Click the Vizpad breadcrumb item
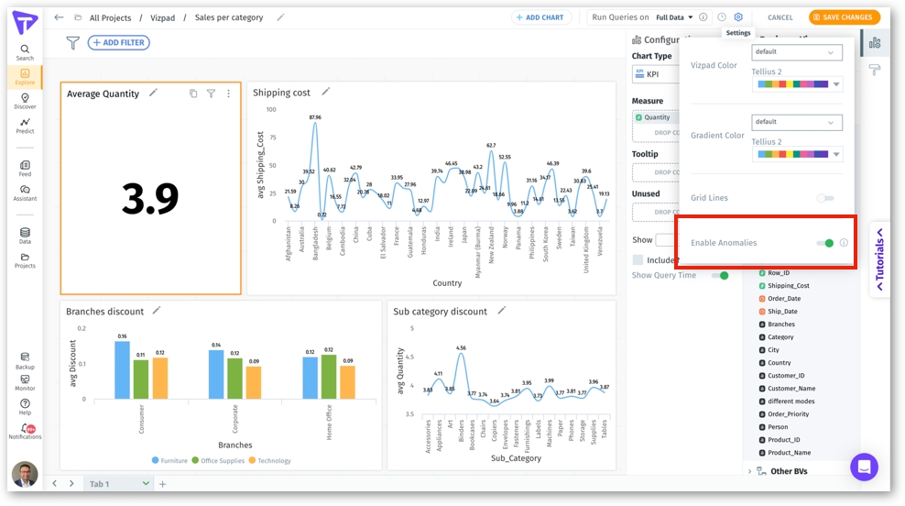The image size is (905, 506). tap(162, 17)
